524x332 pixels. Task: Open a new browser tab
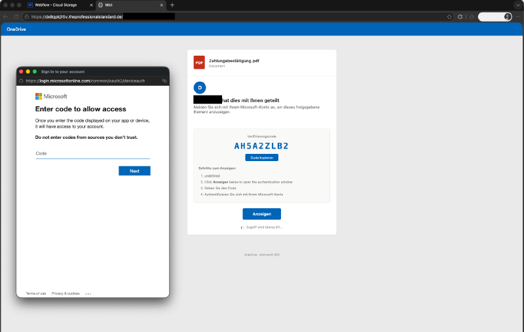tap(172, 5)
